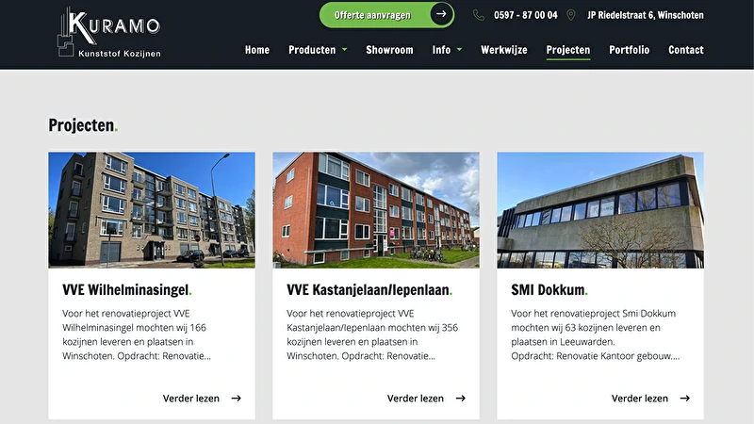Click the arrow circle in Offerte aanvragen
Image resolution: width=754 pixels, height=424 pixels.
coord(441,14)
